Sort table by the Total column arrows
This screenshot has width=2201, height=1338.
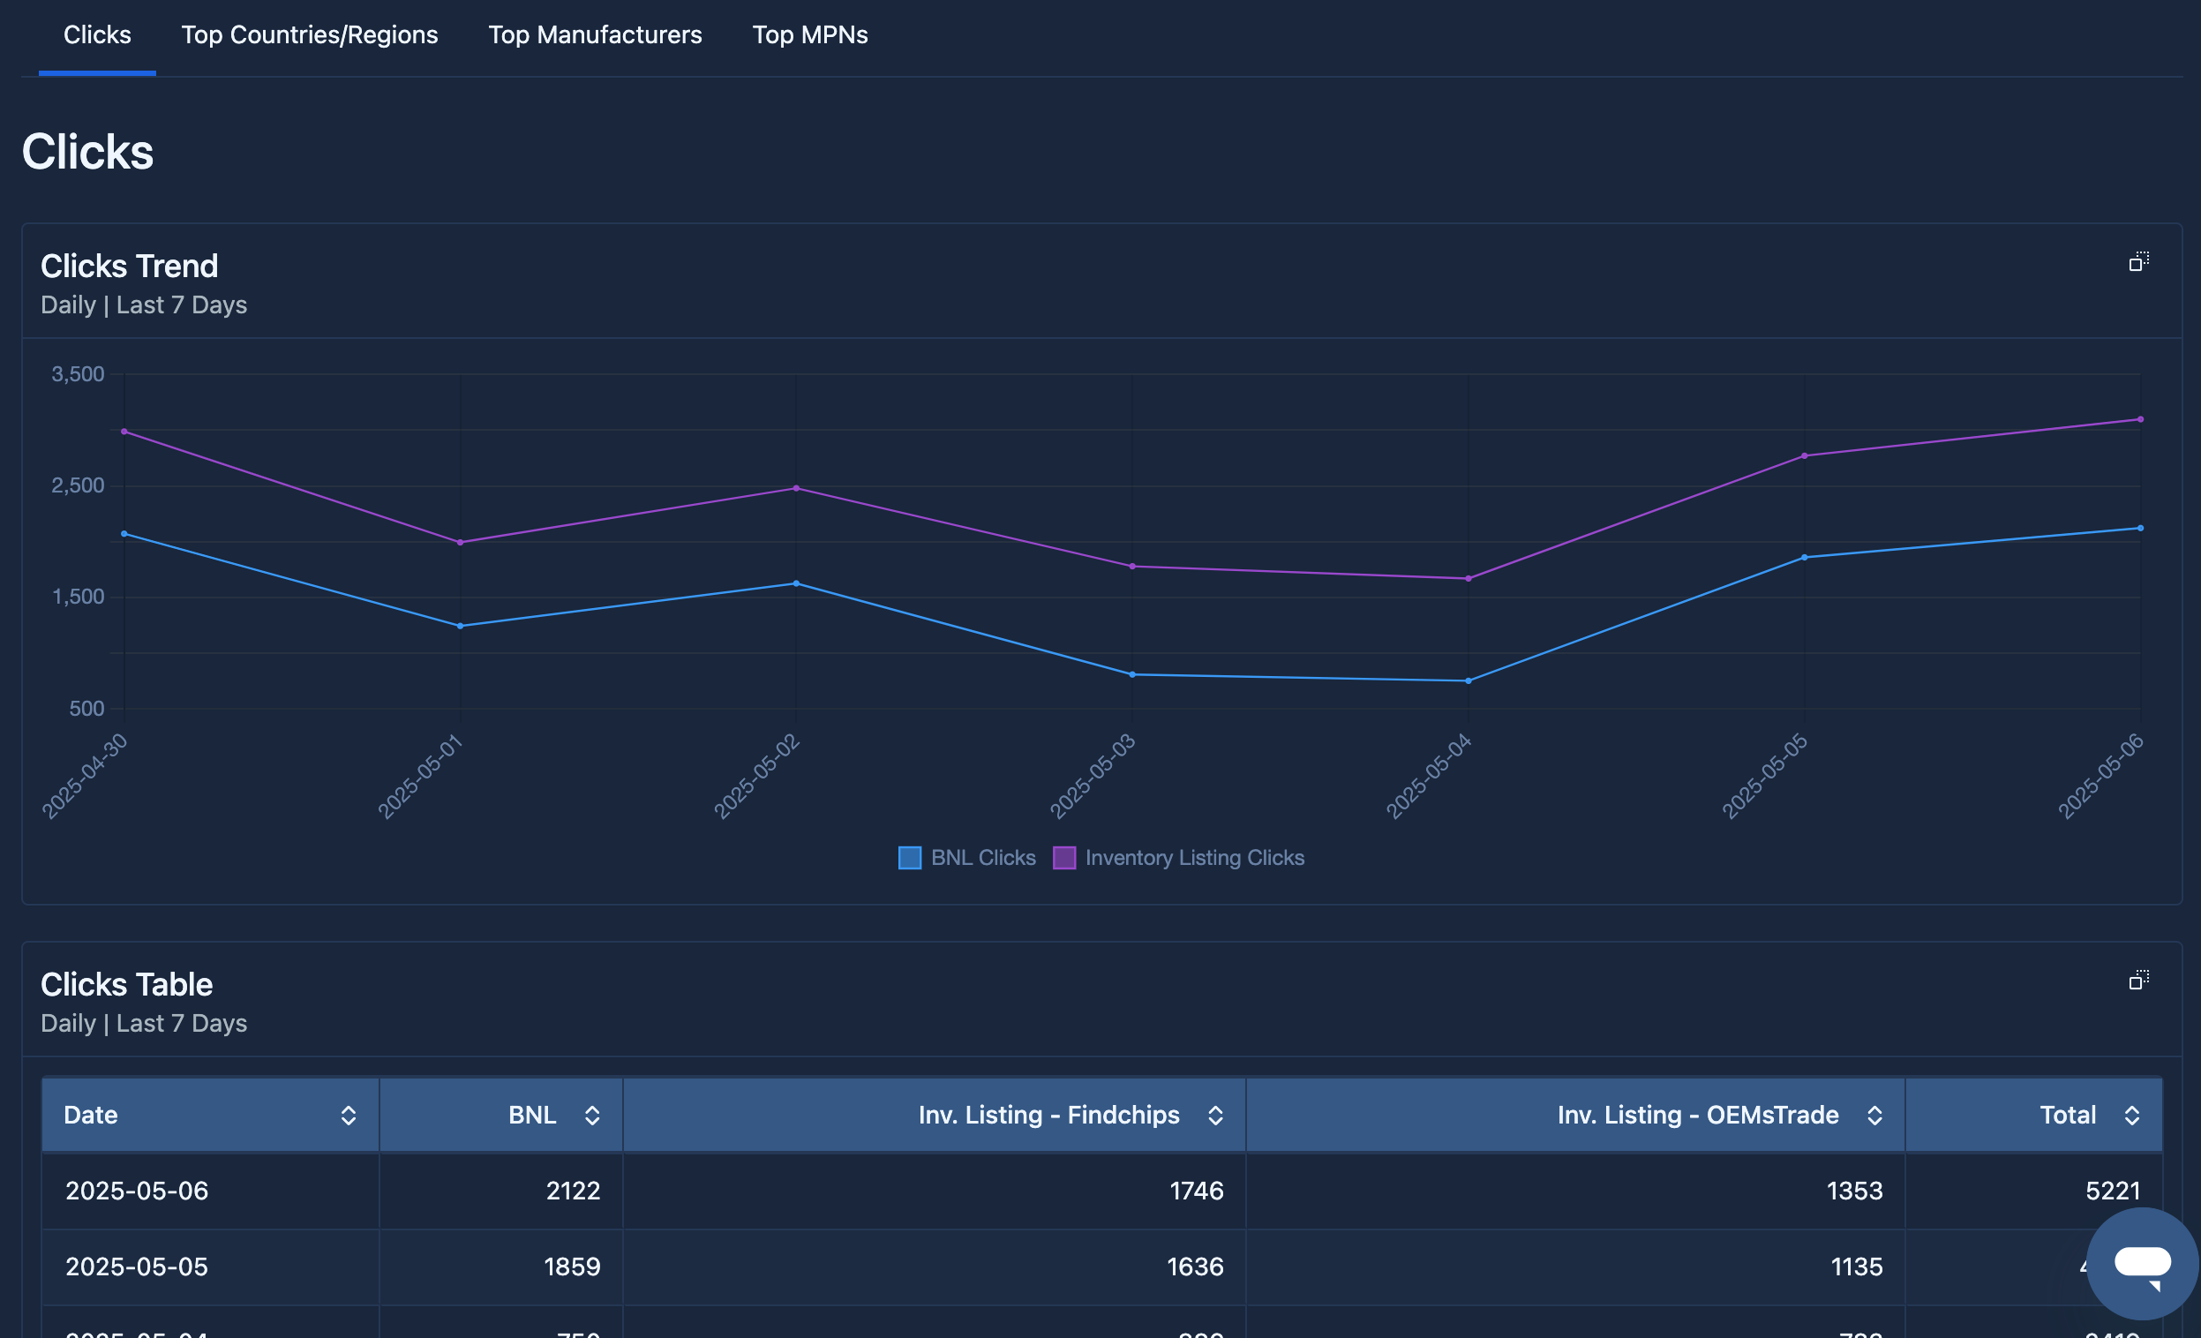click(2131, 1115)
